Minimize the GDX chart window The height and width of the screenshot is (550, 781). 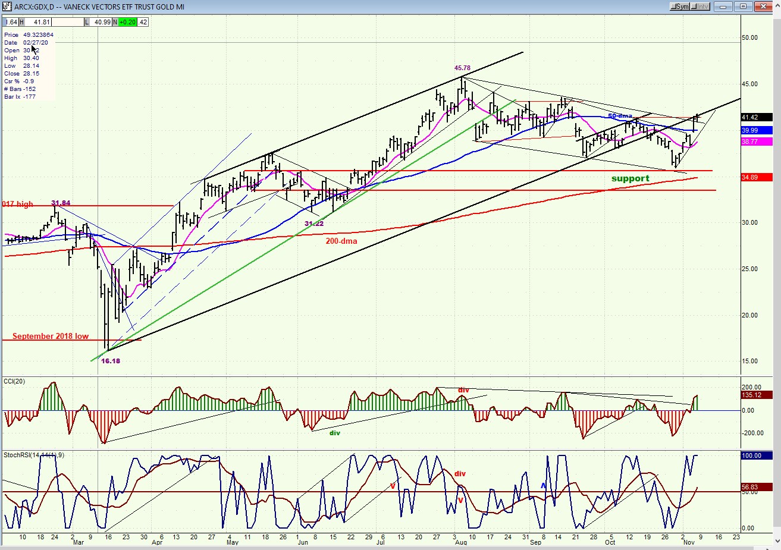pos(723,7)
